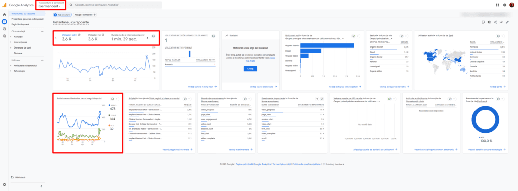Open the Help question mark icon
518x191 pixels.
[x=505, y=5]
